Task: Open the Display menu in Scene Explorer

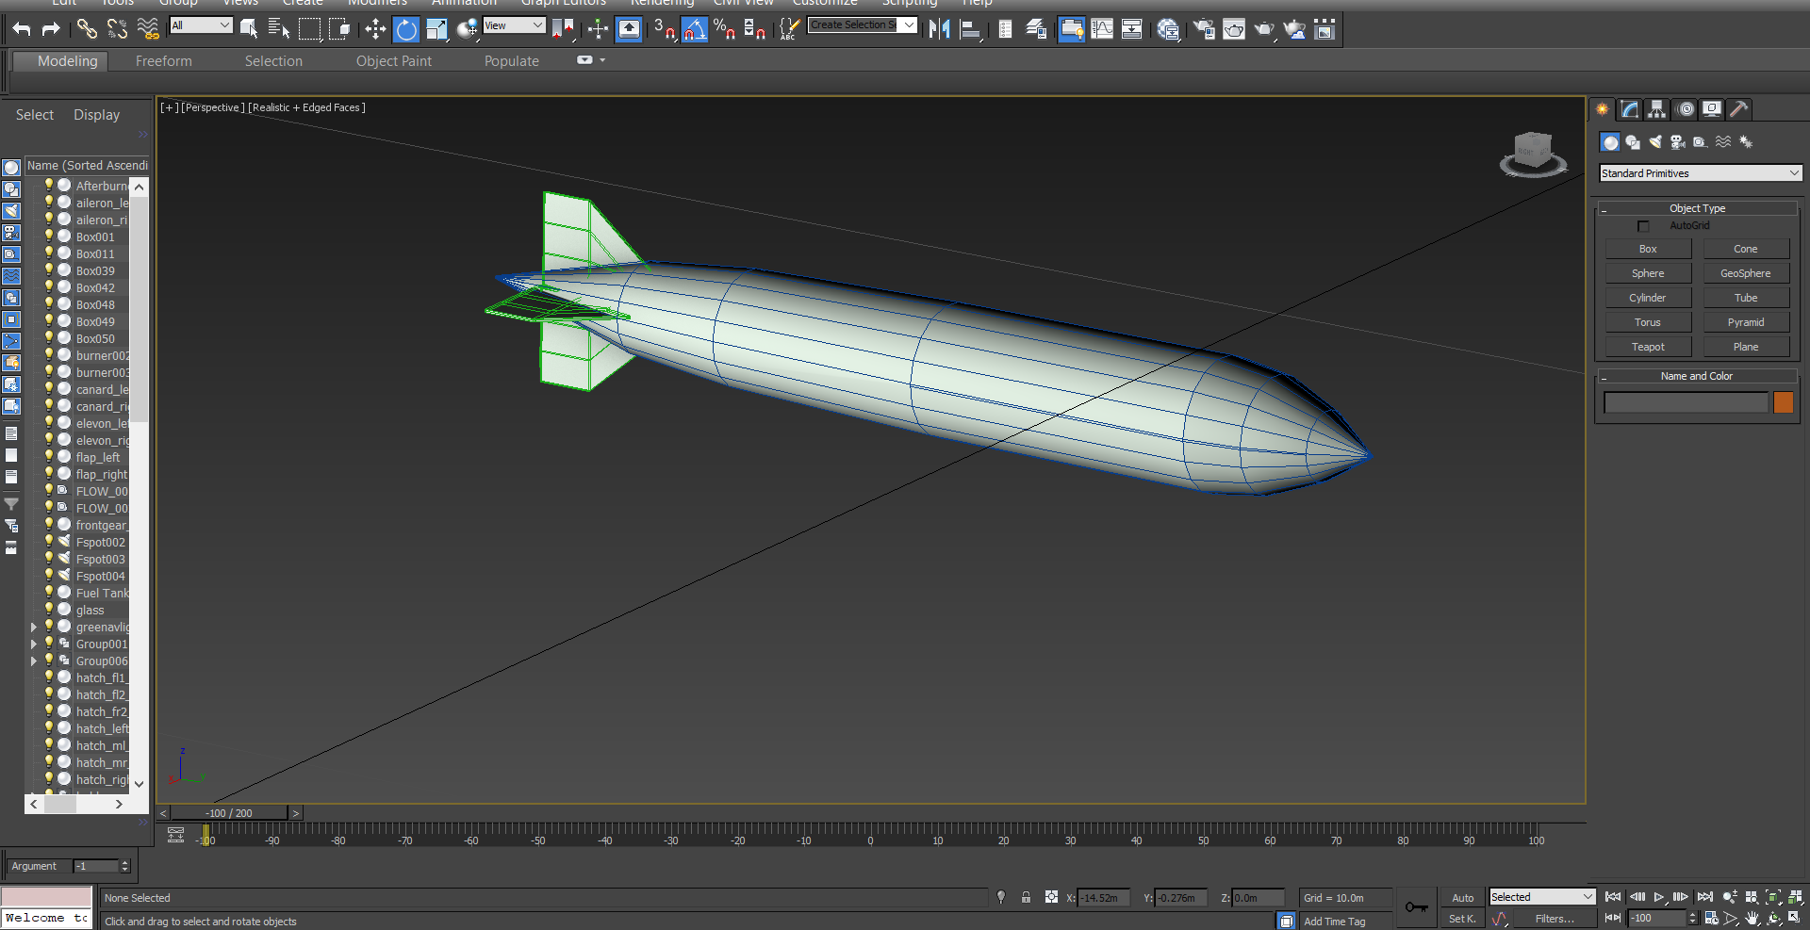Action: click(x=97, y=115)
